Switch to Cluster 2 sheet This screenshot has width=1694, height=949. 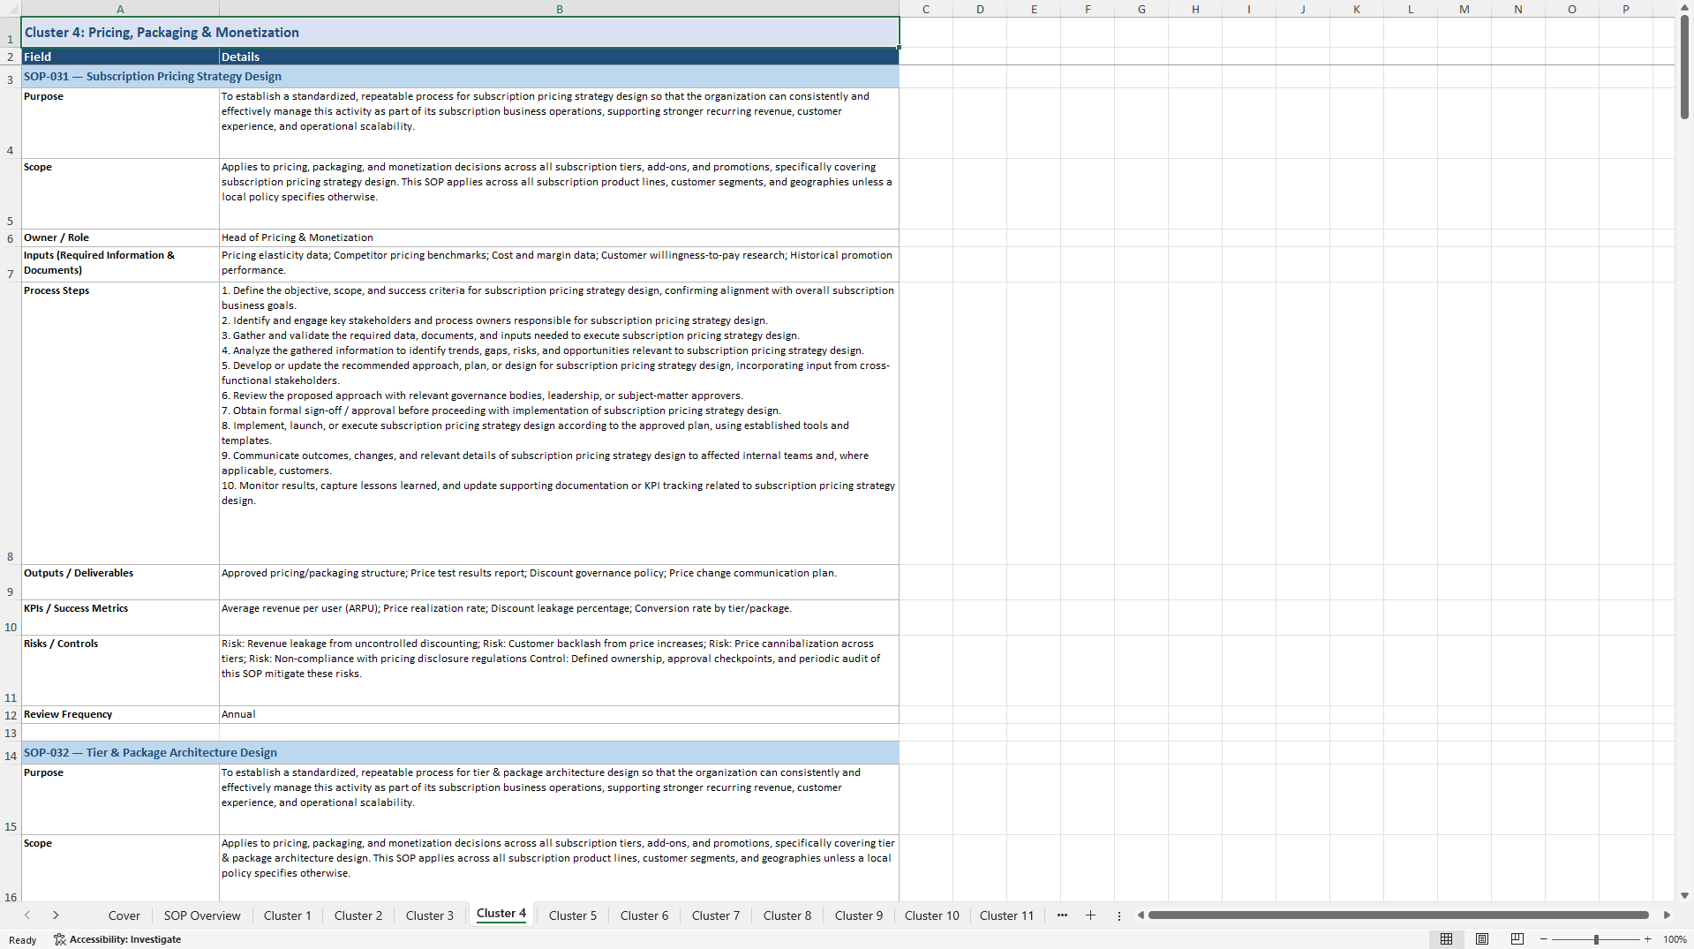358,915
